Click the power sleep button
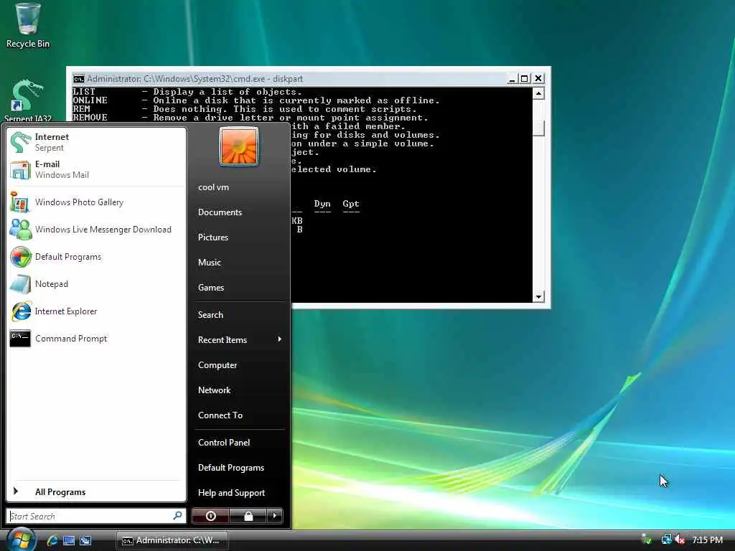Image resolution: width=735 pixels, height=551 pixels. (210, 516)
